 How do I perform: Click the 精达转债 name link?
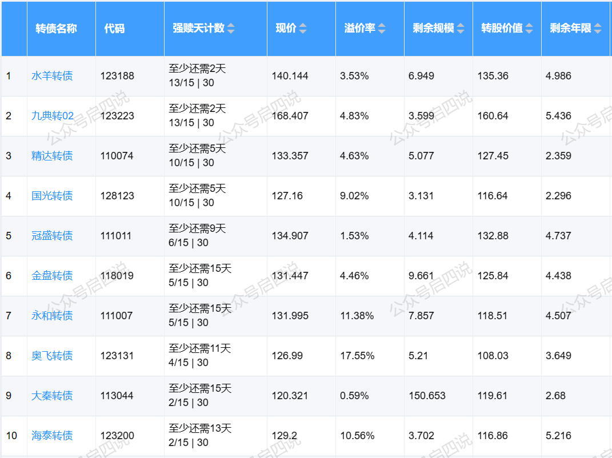52,156
